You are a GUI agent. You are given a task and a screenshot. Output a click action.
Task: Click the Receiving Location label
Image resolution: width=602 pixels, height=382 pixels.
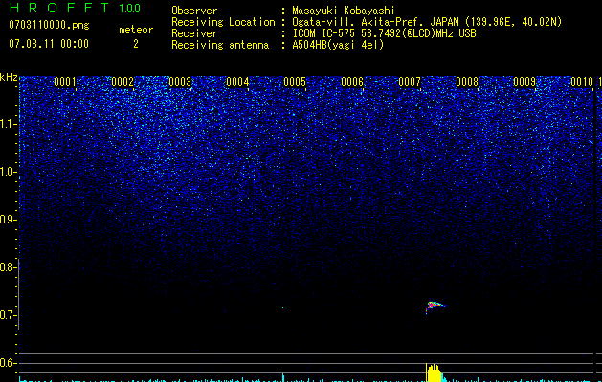(x=223, y=22)
